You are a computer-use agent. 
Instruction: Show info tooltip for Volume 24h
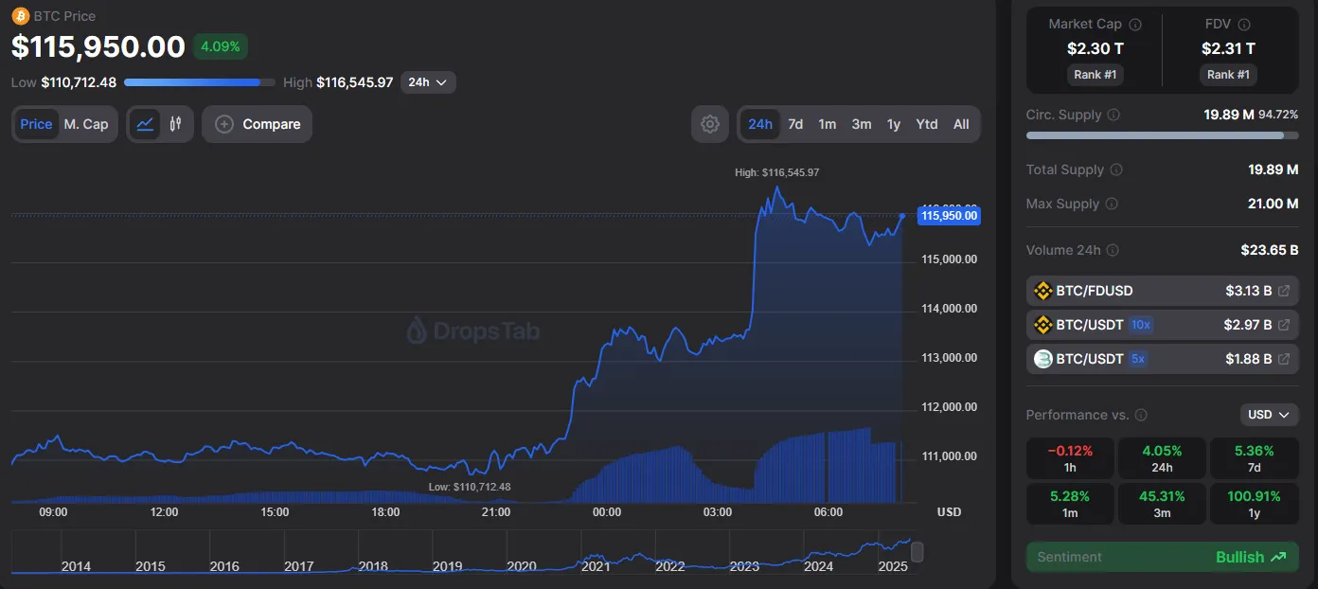coord(1113,251)
